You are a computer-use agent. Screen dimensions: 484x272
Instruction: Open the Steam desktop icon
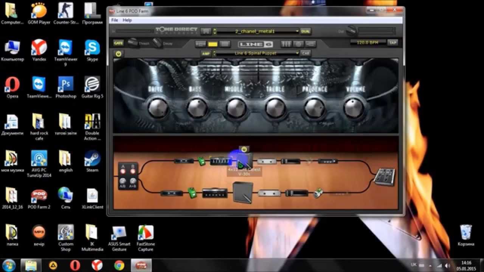pos(92,161)
